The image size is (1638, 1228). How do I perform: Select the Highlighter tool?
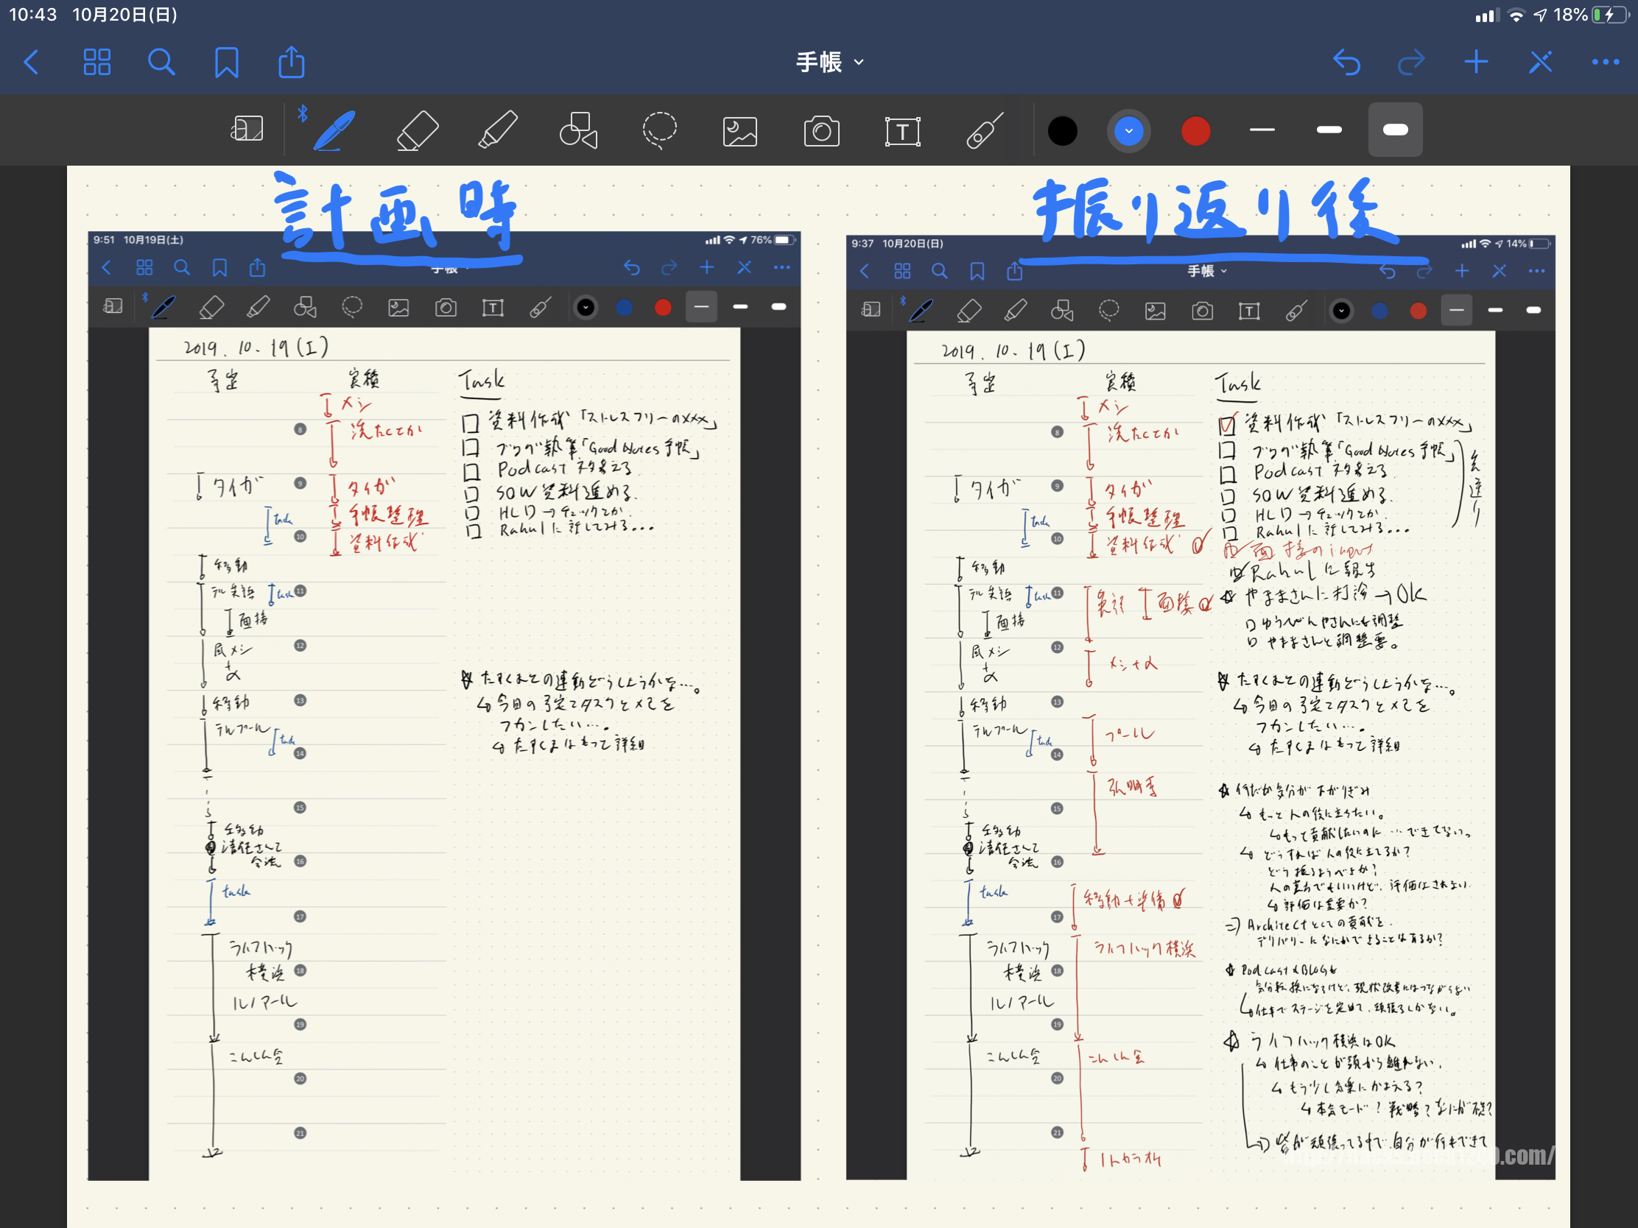[498, 130]
